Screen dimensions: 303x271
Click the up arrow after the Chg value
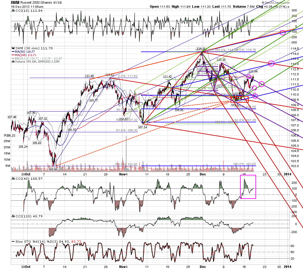[288, 7]
